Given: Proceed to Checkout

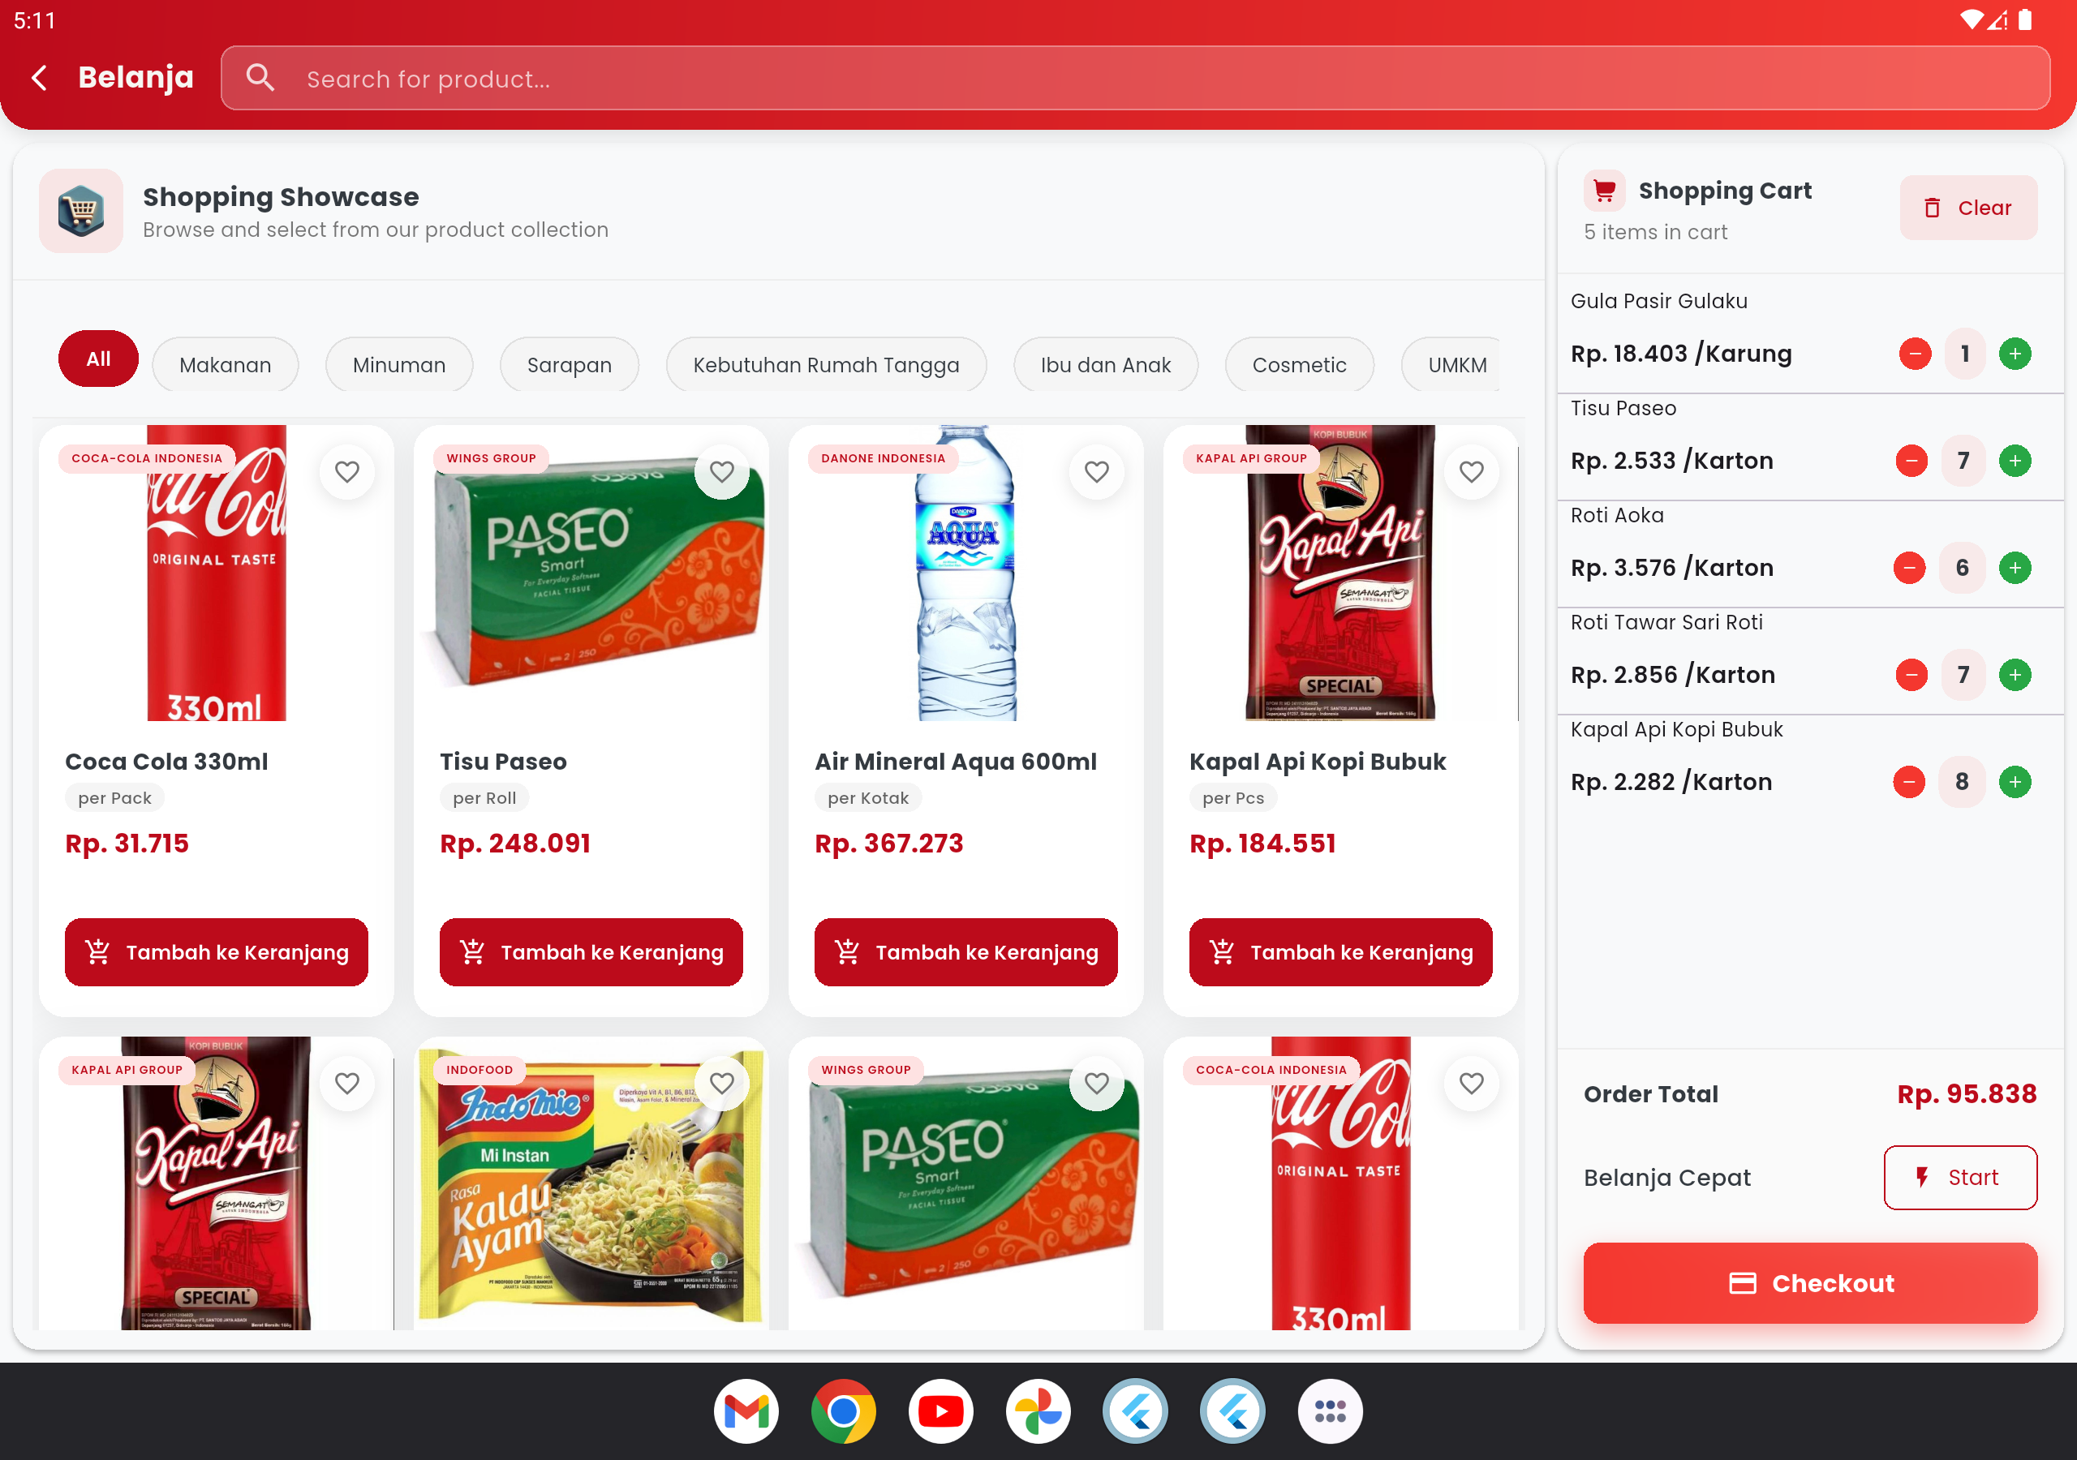Looking at the screenshot, I should pyautogui.click(x=1809, y=1282).
